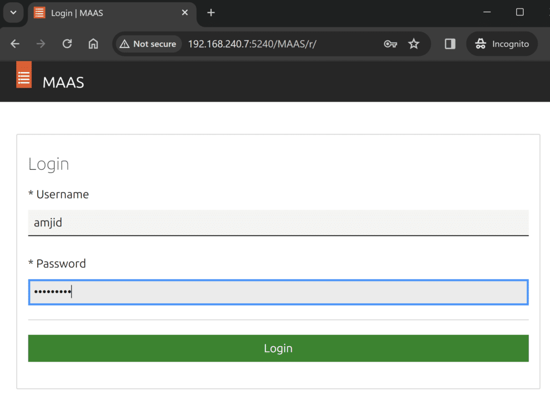Select the Login | MAAS browser tab
550x400 pixels.
click(112, 13)
